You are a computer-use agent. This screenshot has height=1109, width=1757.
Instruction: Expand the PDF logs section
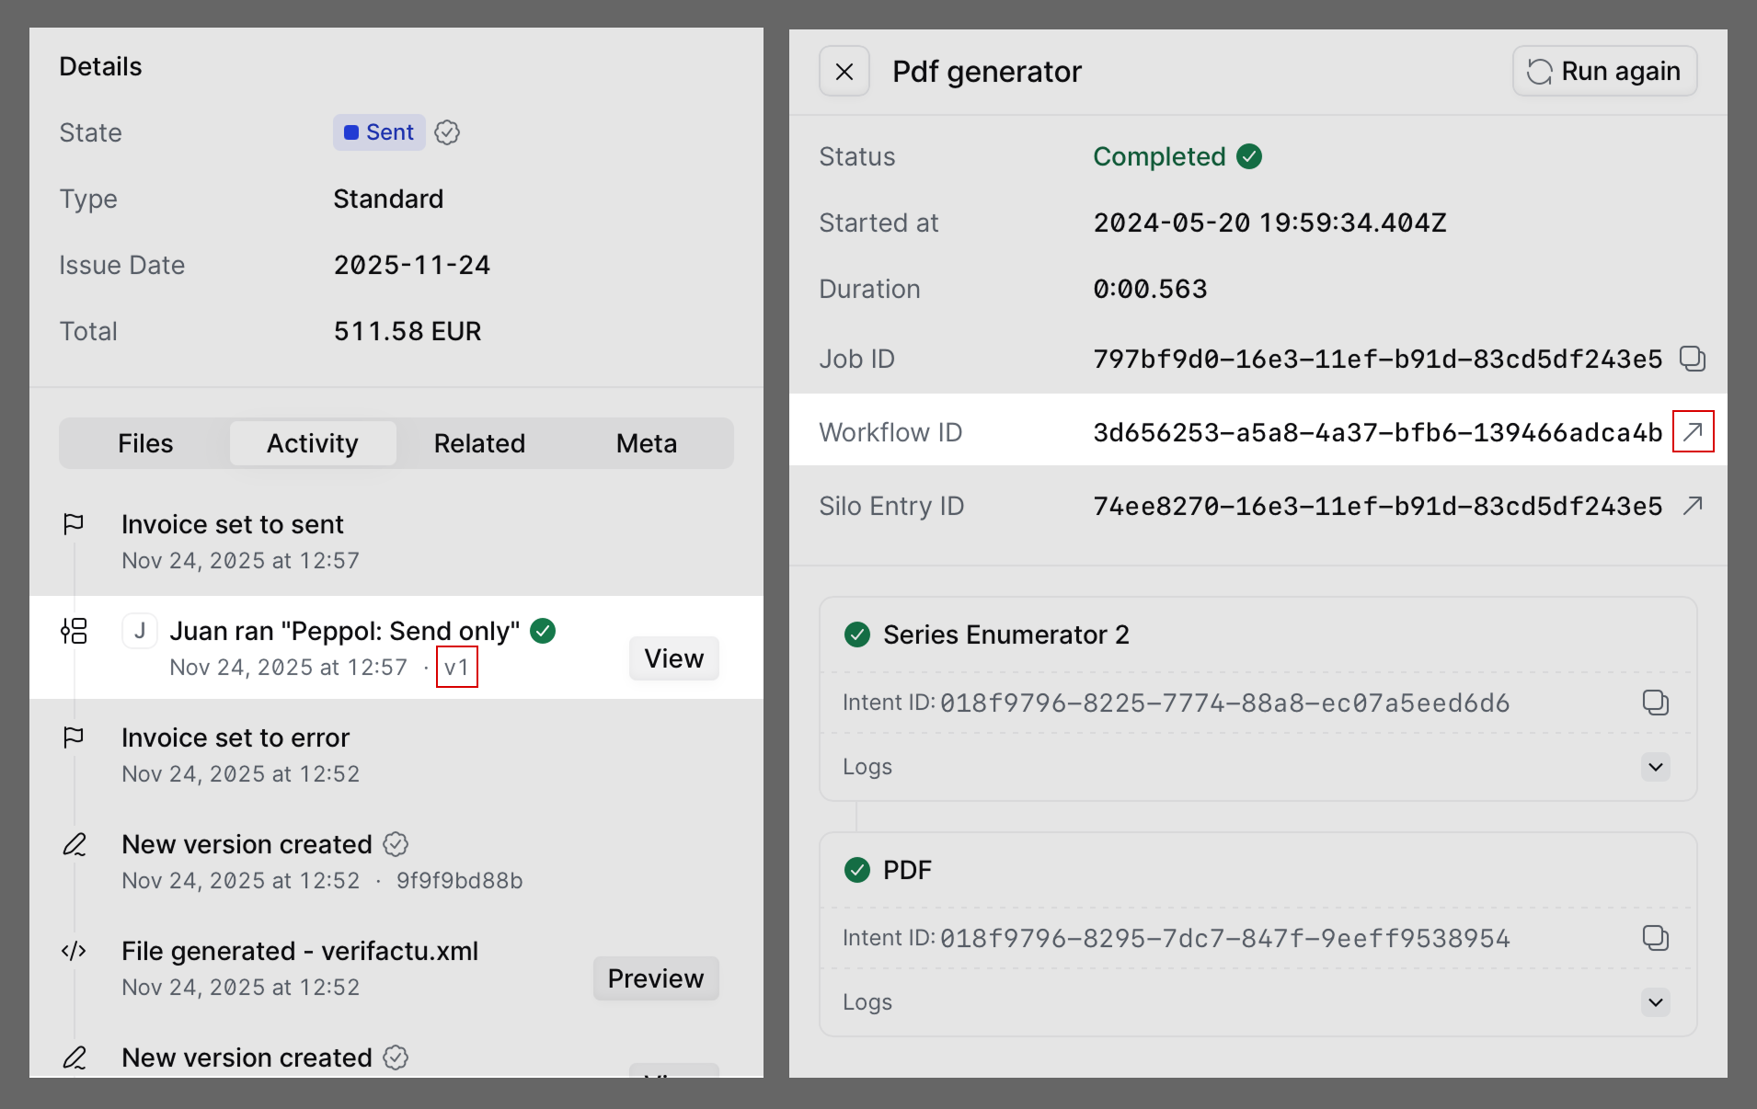pos(1654,1002)
